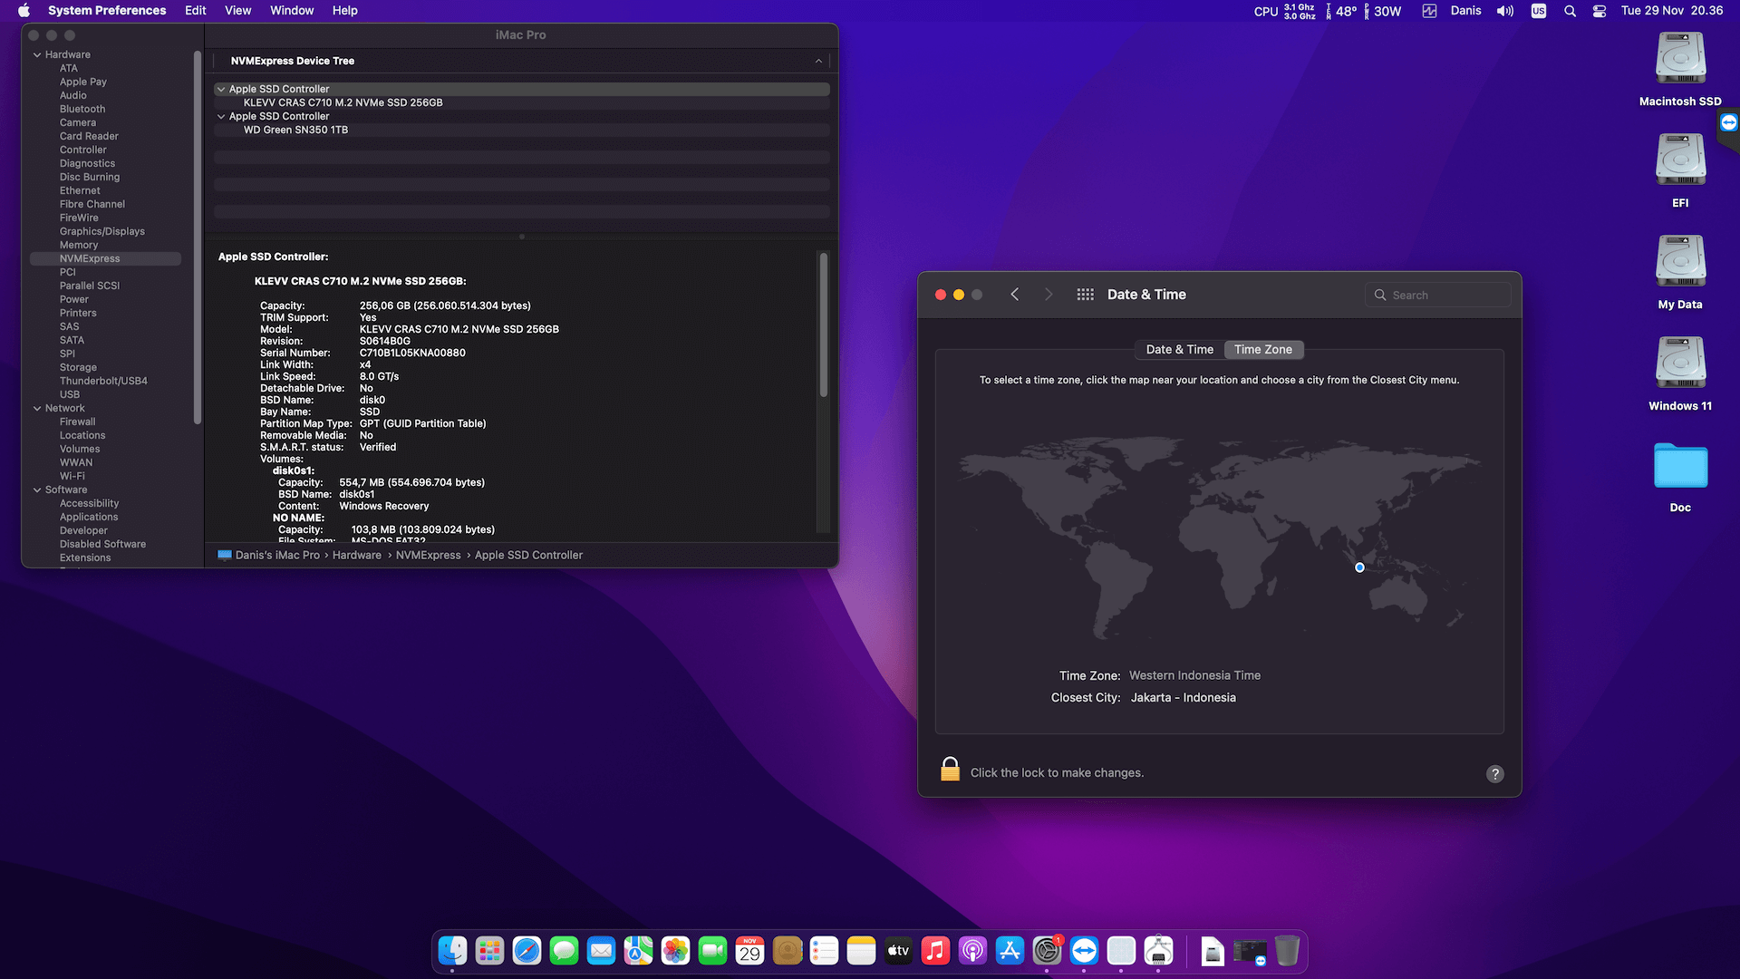The height and width of the screenshot is (979, 1740).
Task: Click the volume icon in the menu bar
Action: 1504,10
